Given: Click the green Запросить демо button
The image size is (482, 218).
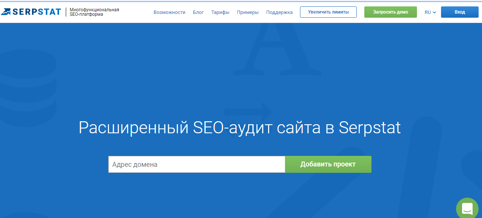Looking at the screenshot, I should point(390,12).
